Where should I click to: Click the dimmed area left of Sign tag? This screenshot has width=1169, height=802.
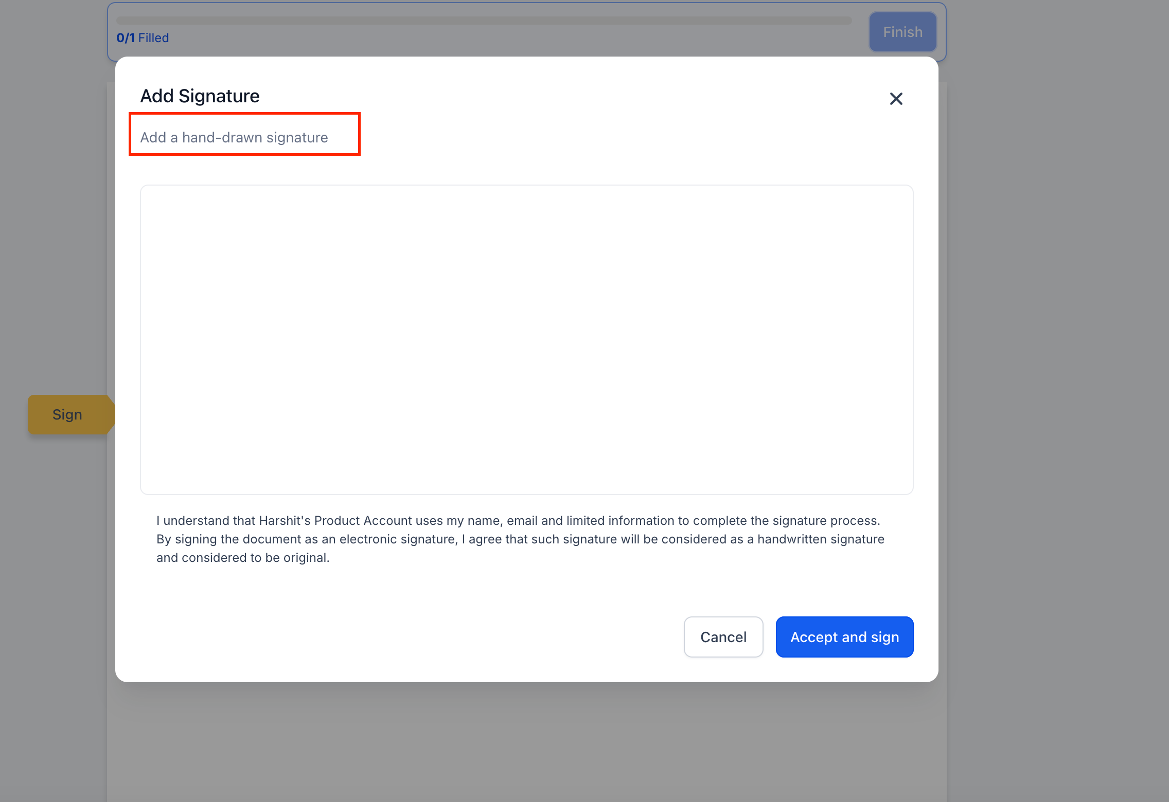point(13,415)
